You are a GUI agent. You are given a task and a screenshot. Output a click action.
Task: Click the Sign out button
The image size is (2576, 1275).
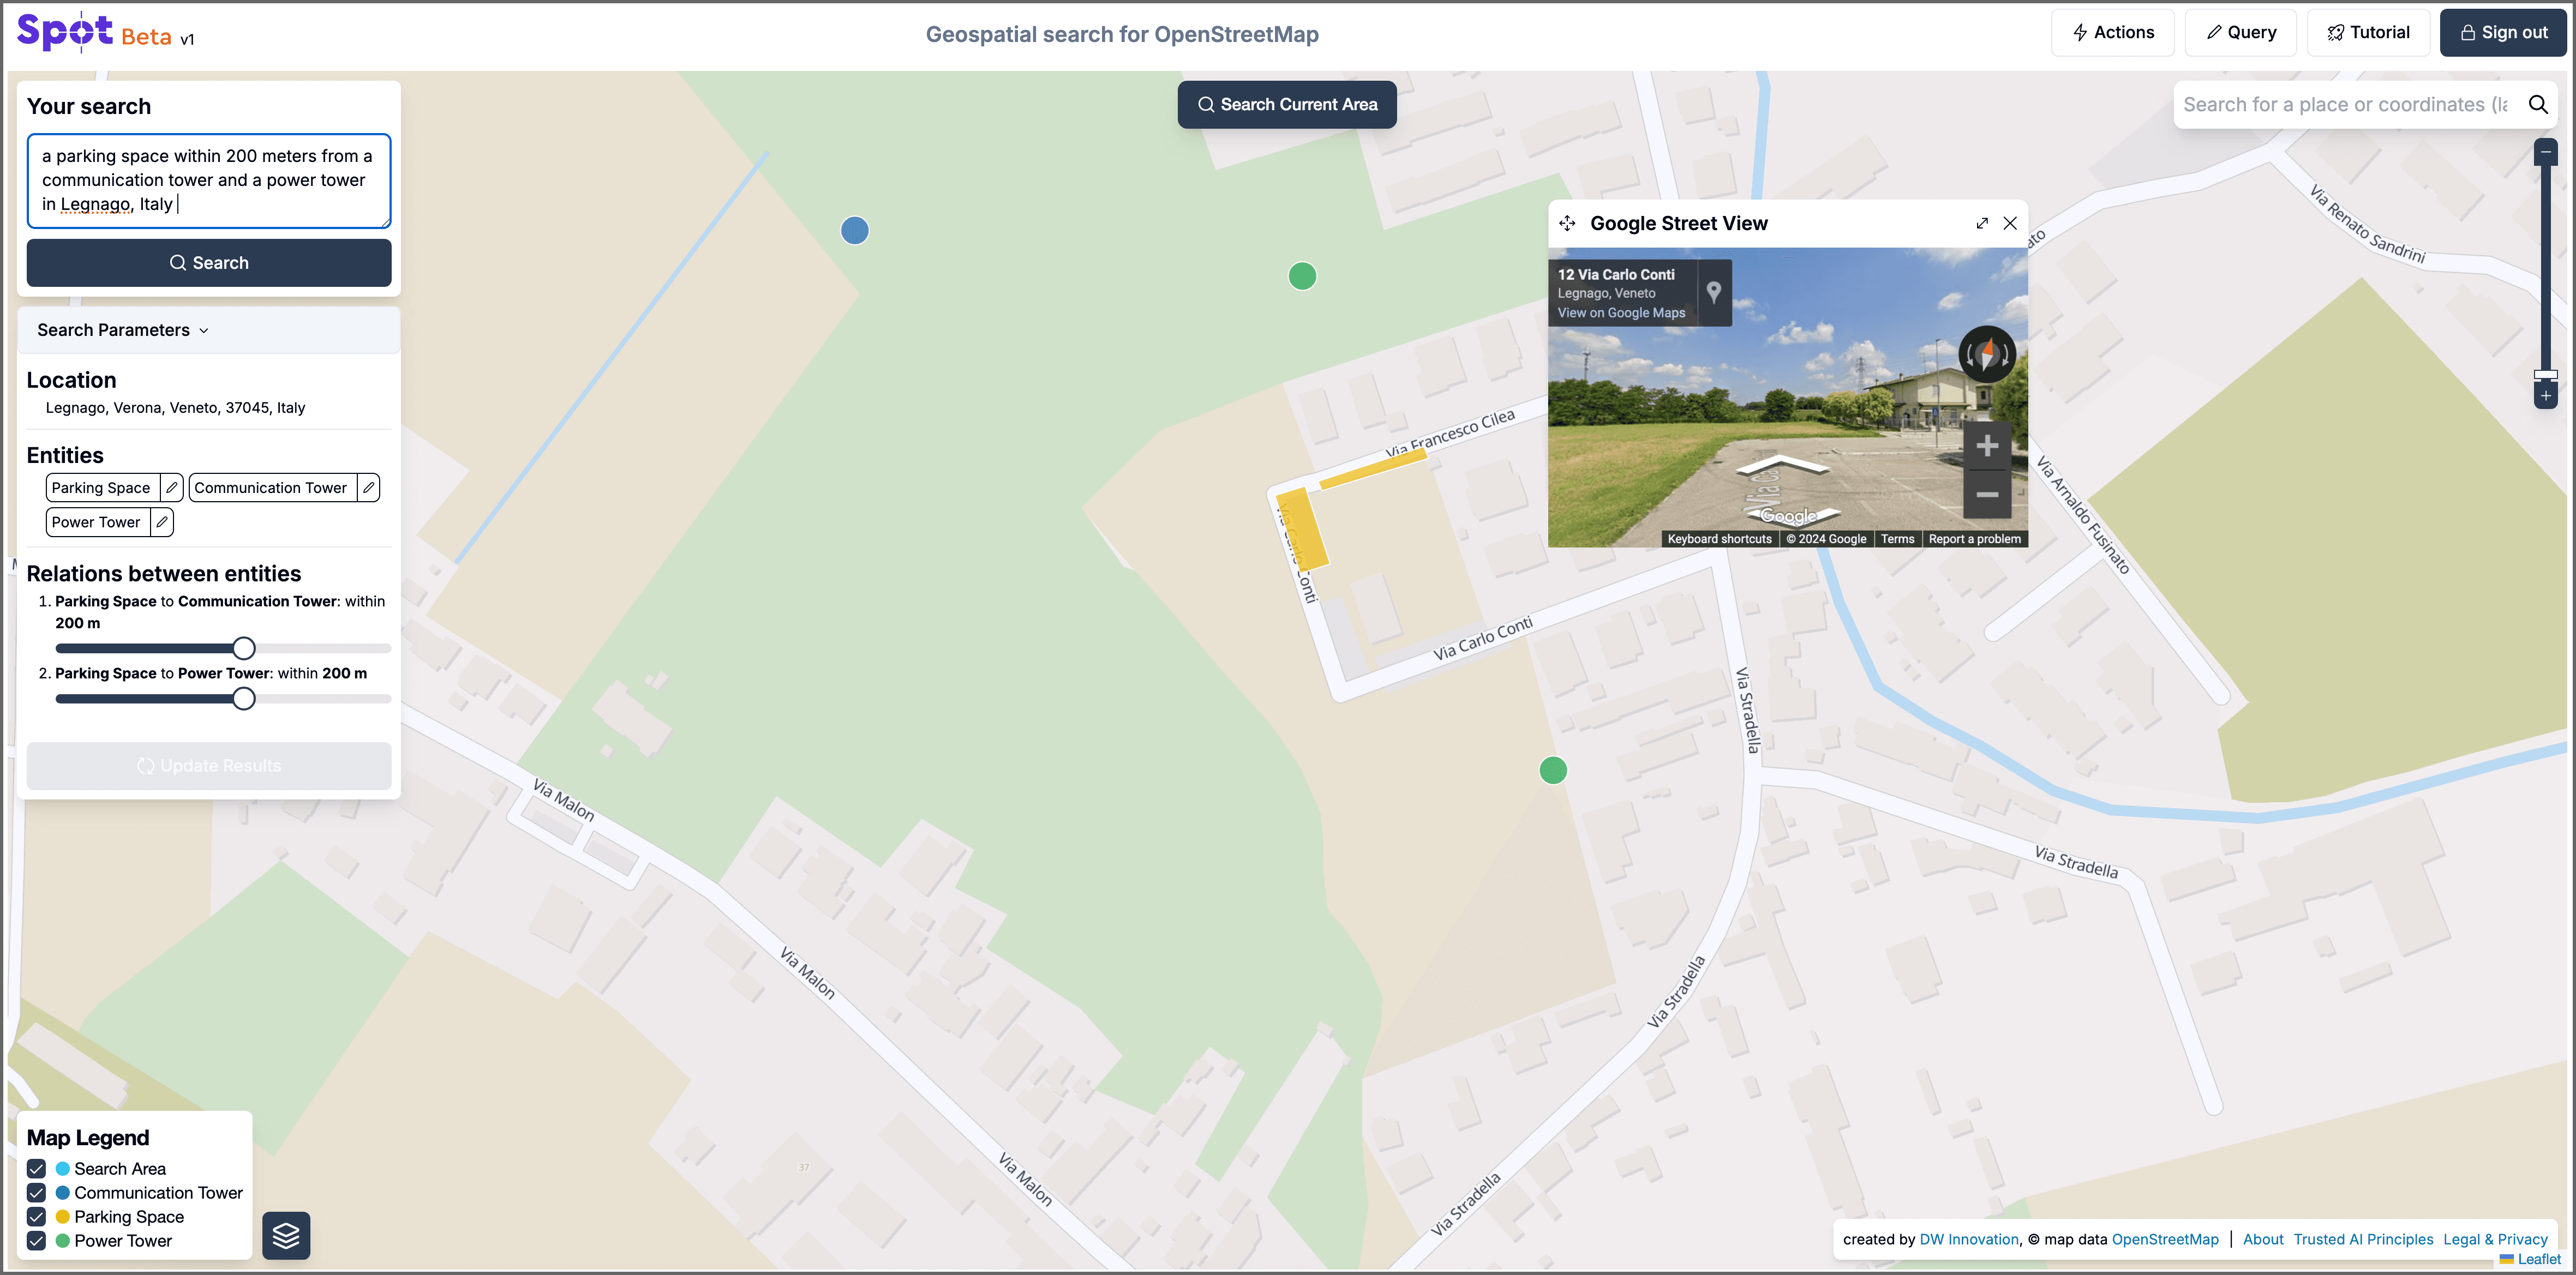pos(2503,32)
